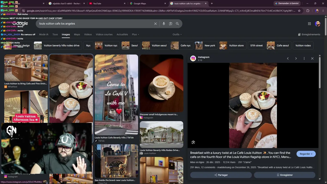Screen dimensions: 327x184
Task: Open the Chrome extensions menu
Action: [308, 11]
